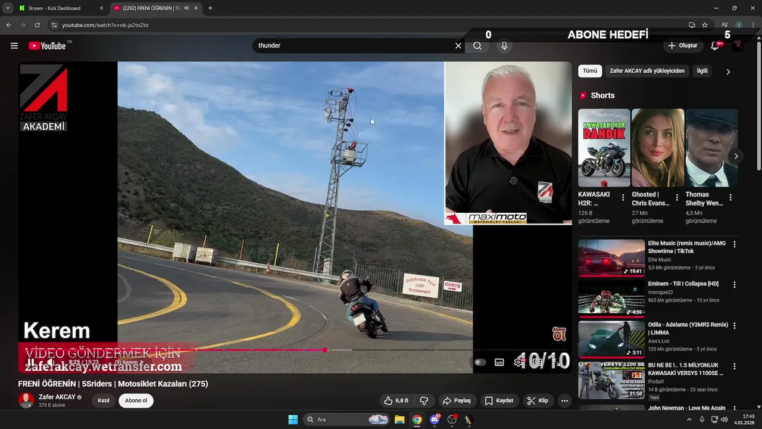Start voice search with microphone icon
Screen dimensions: 762x429
tap(504, 46)
